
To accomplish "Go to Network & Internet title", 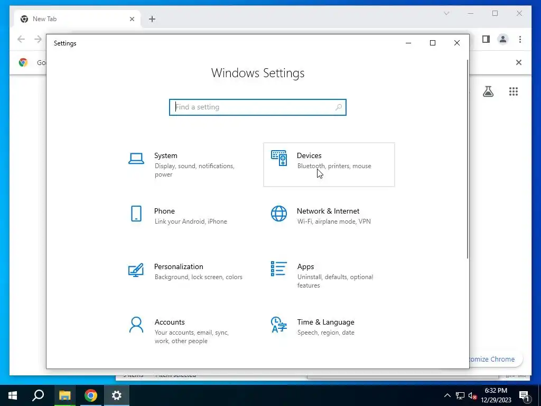I will pos(328,211).
